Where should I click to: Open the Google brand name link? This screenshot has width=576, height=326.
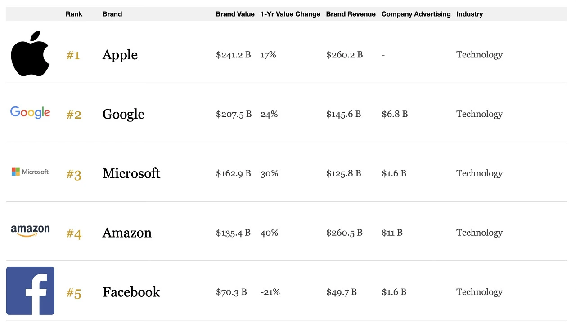123,114
